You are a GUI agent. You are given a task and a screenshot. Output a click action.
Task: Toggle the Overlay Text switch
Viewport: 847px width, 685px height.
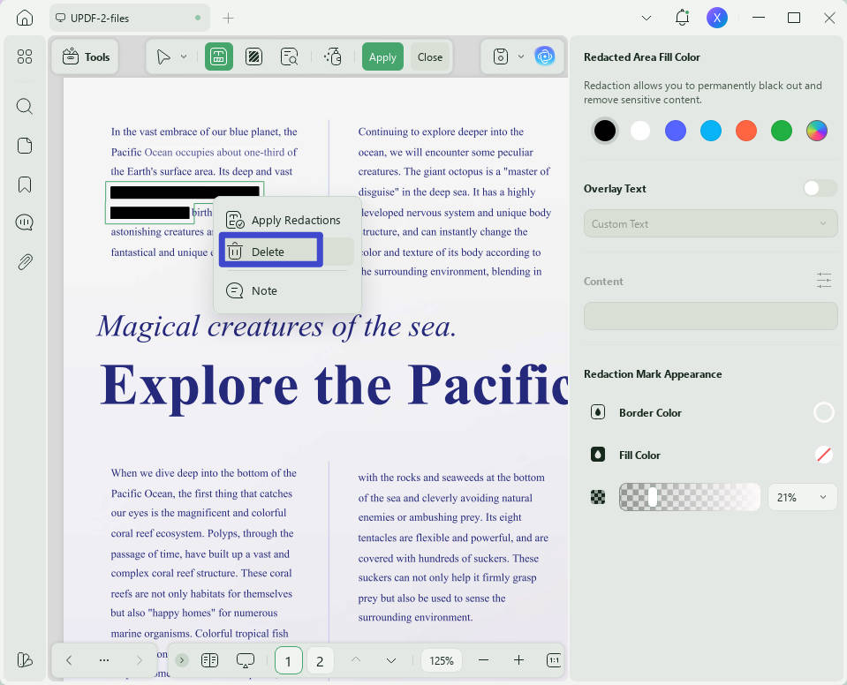[820, 188]
